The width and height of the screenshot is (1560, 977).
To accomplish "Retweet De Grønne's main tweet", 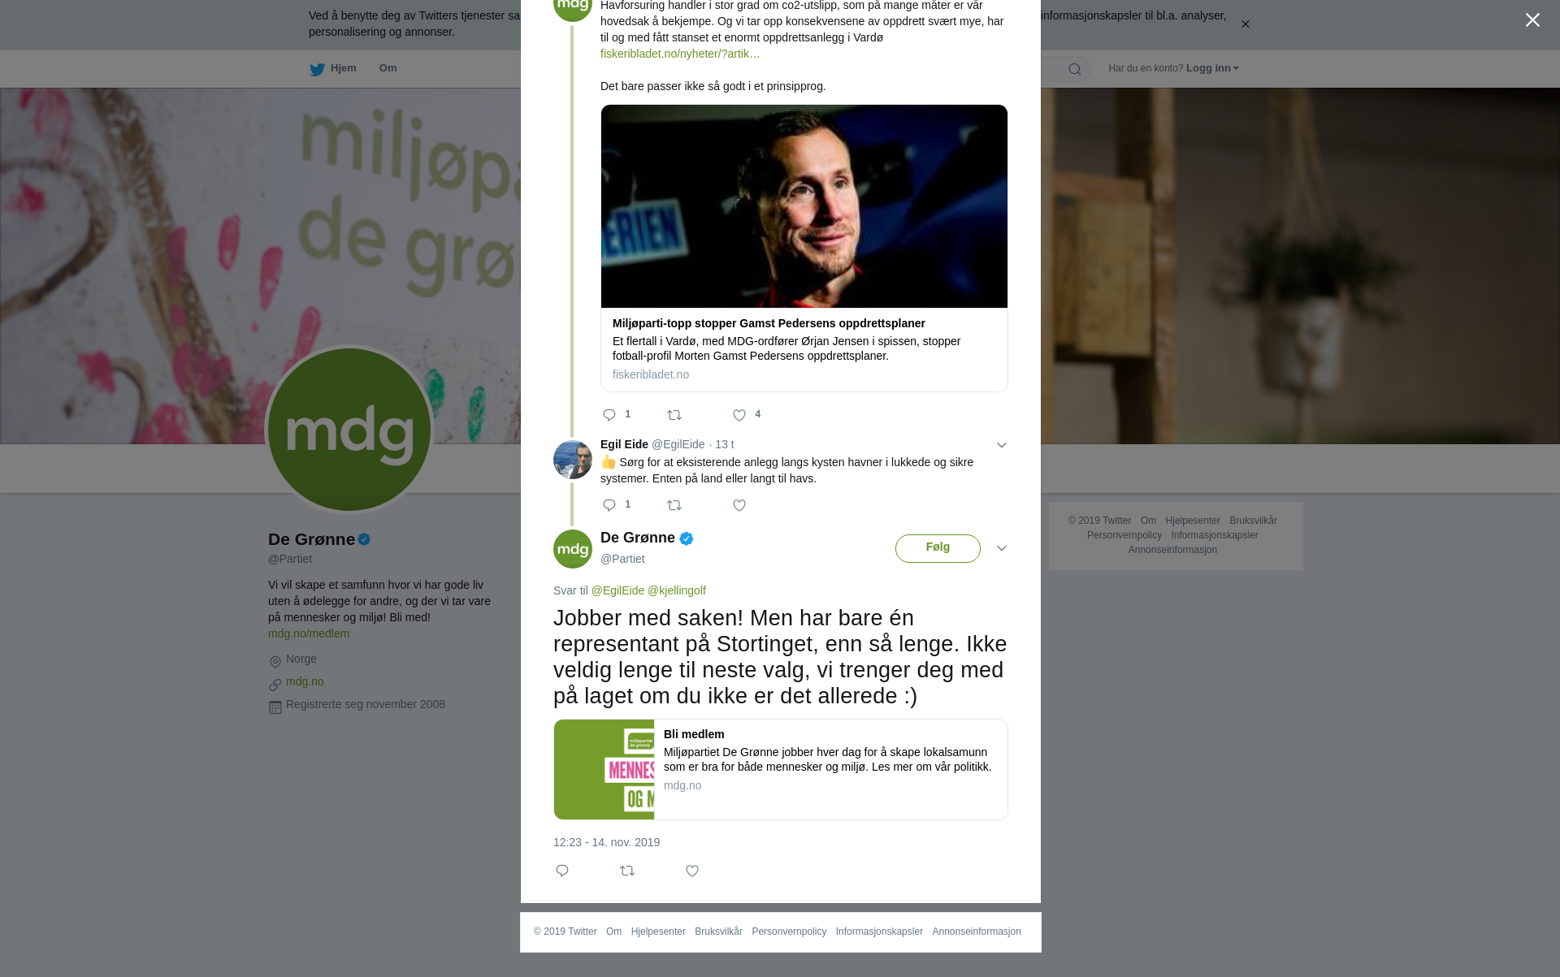I will coord(627,871).
